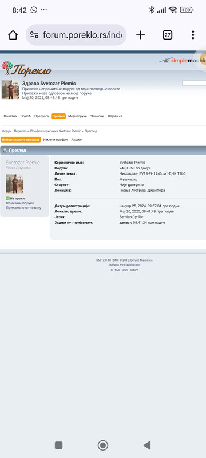Image resolution: width=206 pixels, height=458 pixels.
Task: Open a new tab with plus icon
Action: tap(140, 35)
